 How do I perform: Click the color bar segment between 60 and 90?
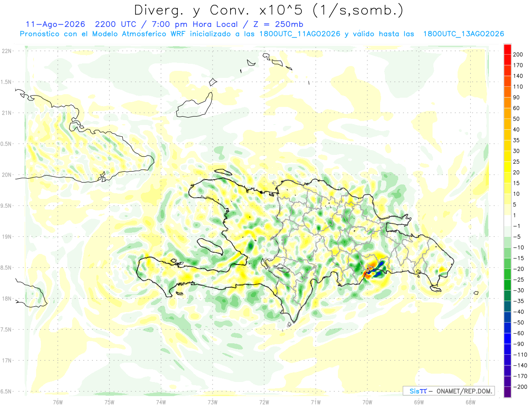(507, 103)
